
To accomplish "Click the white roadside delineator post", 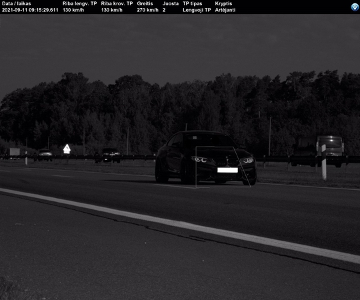I will pos(324,162).
